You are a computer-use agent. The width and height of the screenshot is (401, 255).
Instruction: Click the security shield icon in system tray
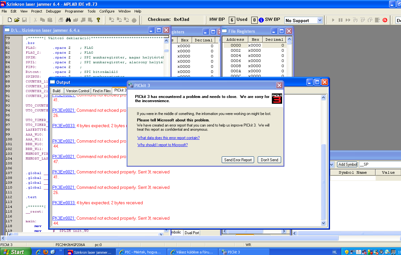[x=346, y=252]
